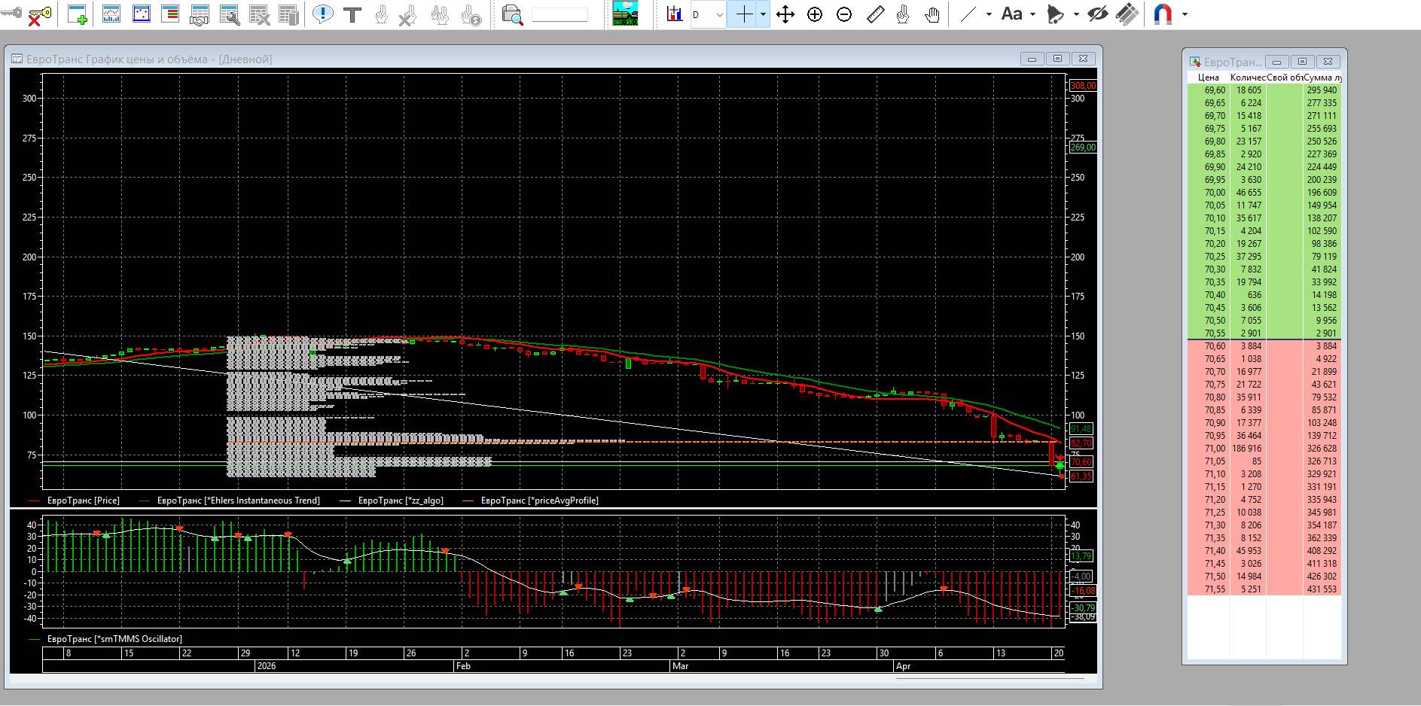The width and height of the screenshot is (1421, 706).
Task: Click the landscape picture icon
Action: [x=625, y=14]
